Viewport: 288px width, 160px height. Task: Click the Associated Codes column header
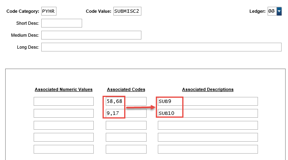(126, 89)
